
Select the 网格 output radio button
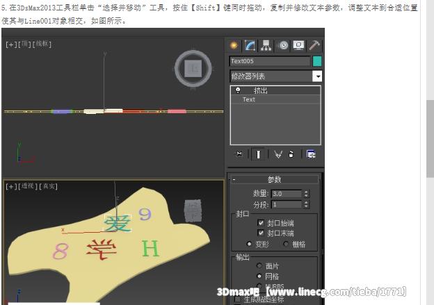tap(259, 276)
